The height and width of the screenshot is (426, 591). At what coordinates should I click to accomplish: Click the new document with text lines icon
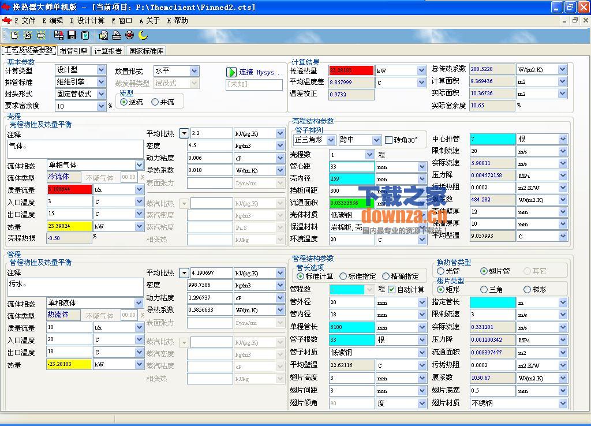tap(28, 35)
